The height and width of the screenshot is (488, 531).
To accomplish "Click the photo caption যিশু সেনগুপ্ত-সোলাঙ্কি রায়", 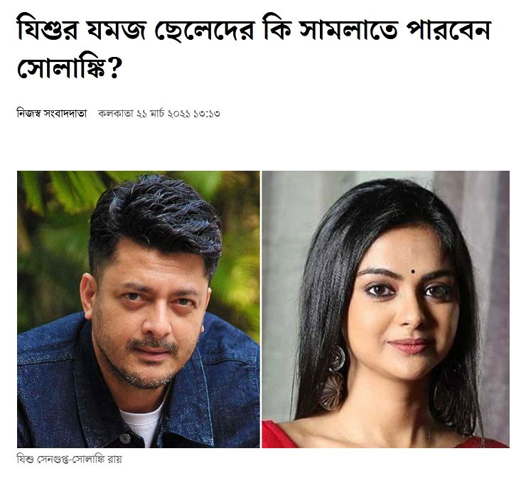I will [69, 460].
